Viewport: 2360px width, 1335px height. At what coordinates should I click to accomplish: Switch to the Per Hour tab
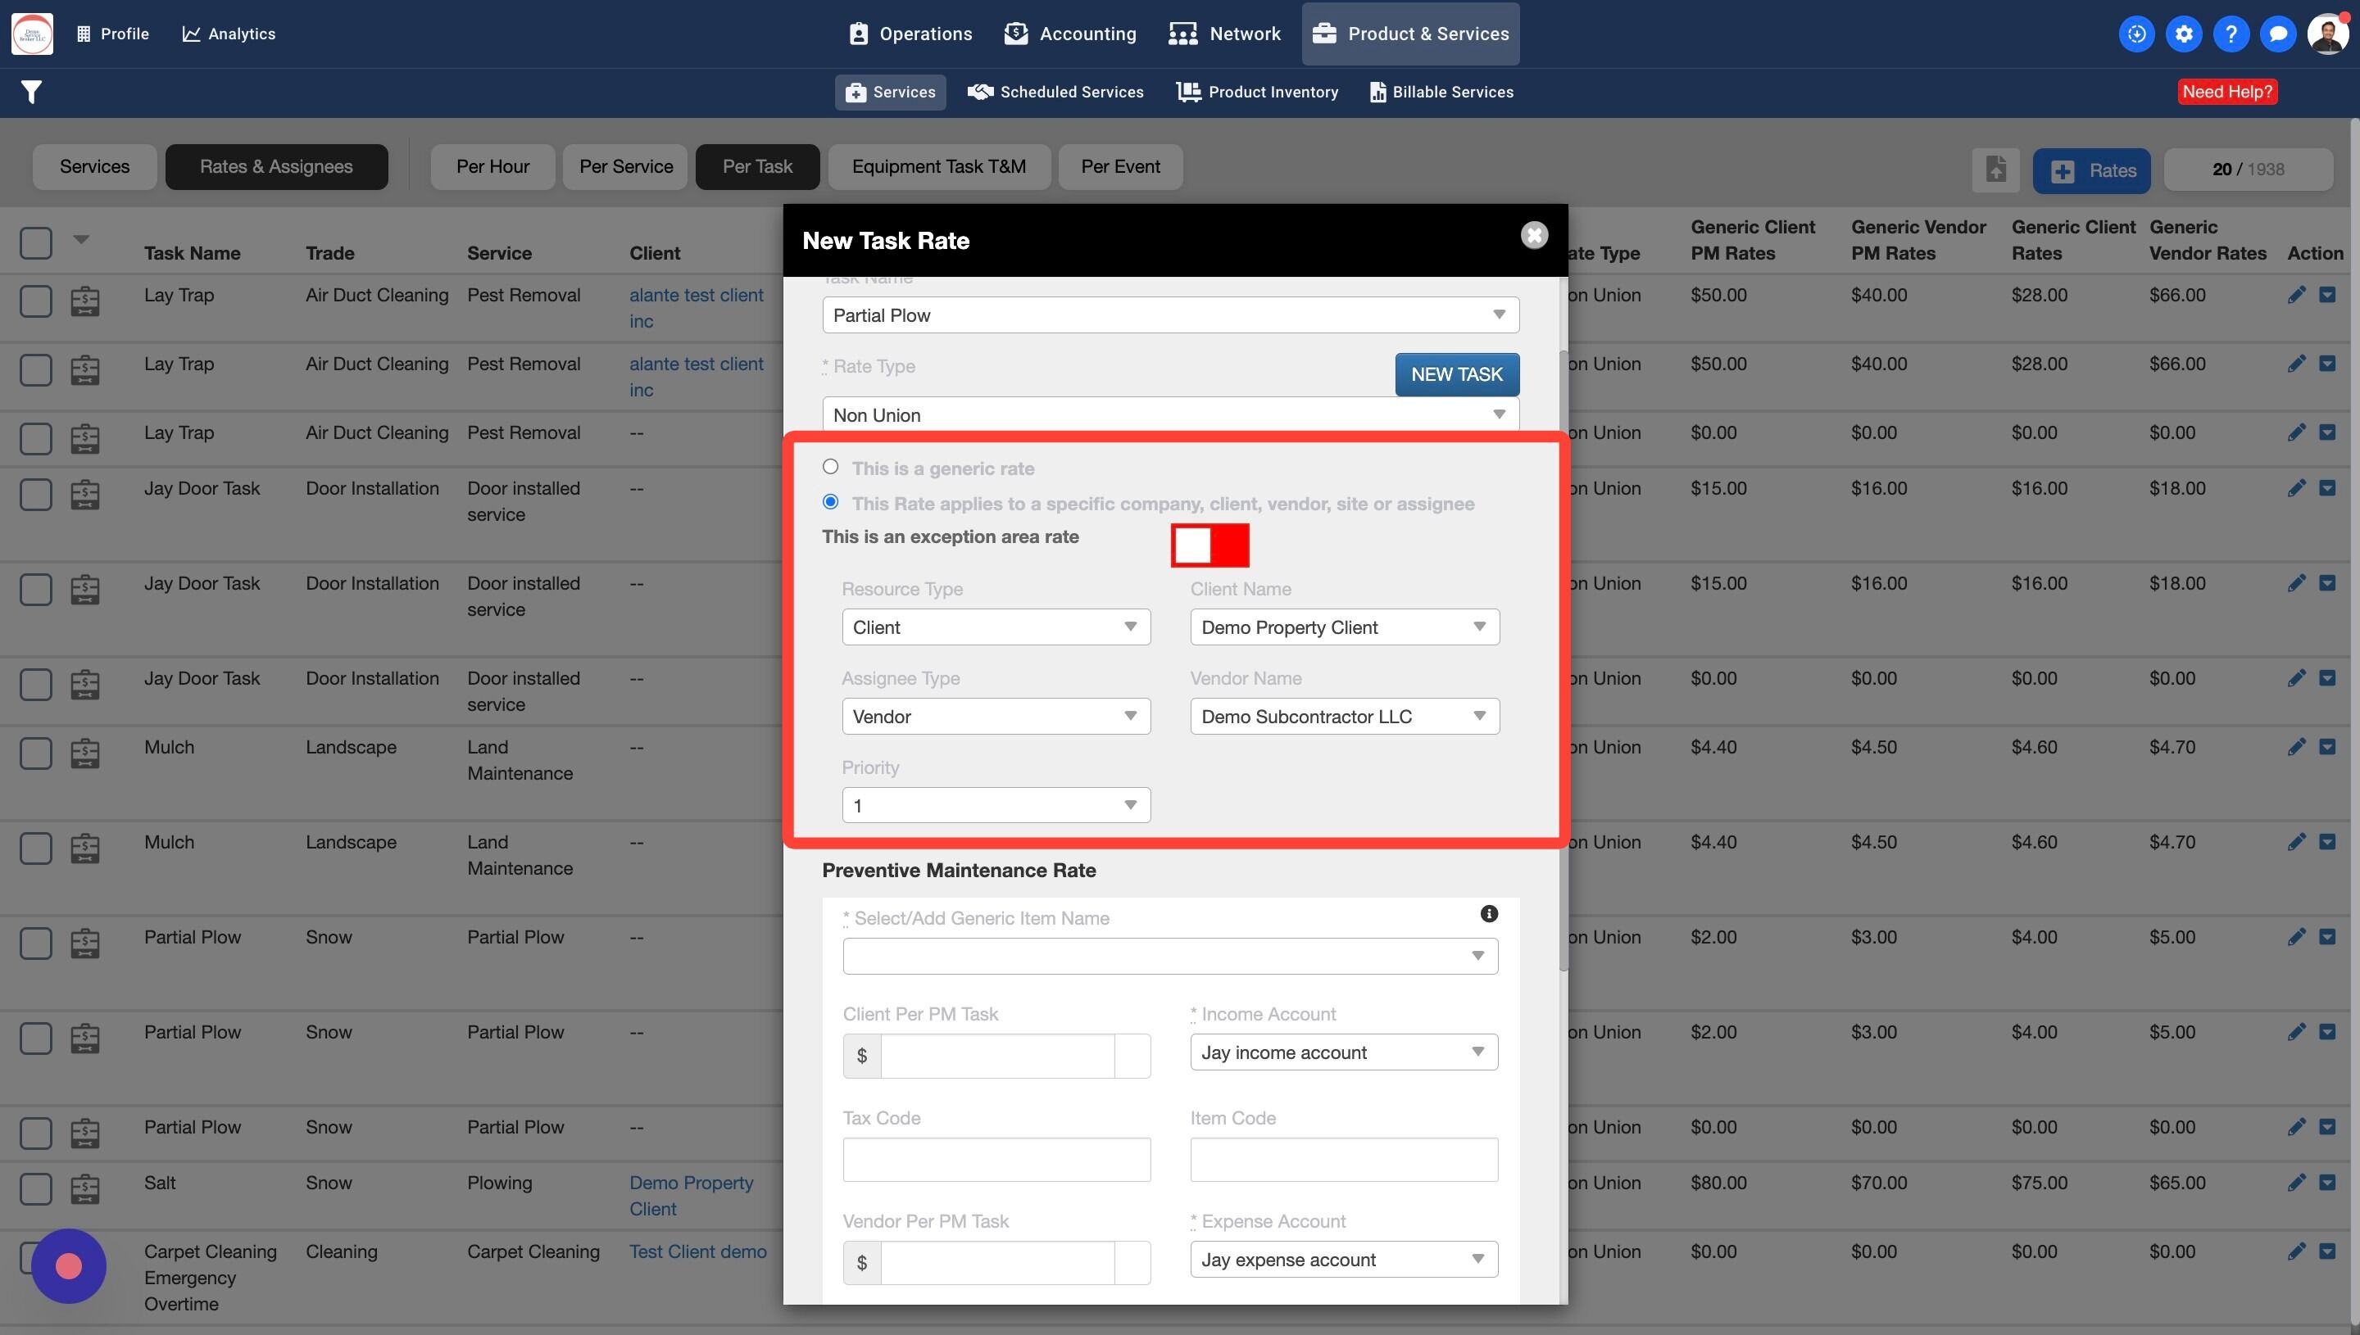(x=492, y=167)
